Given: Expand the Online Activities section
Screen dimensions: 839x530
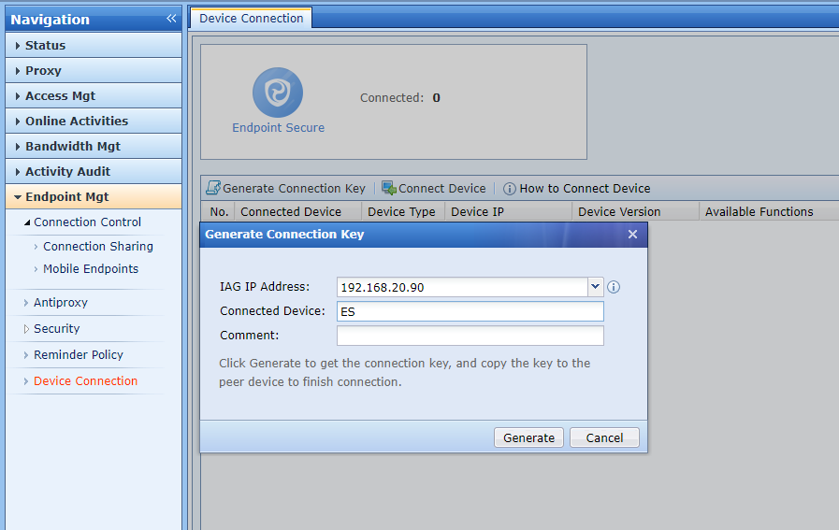Looking at the screenshot, I should click(94, 121).
